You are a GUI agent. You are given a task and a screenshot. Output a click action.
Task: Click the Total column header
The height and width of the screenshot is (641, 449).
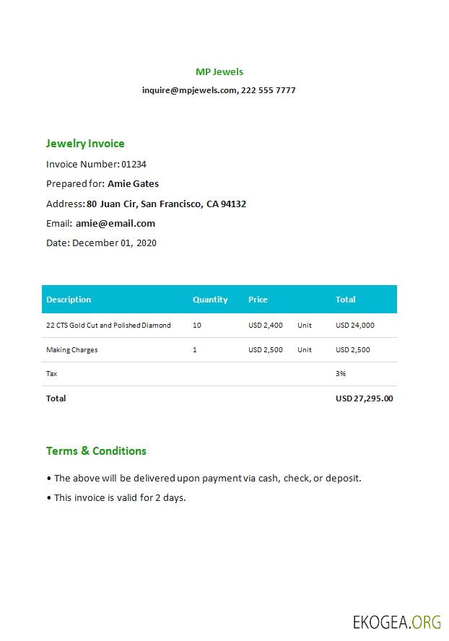point(346,300)
